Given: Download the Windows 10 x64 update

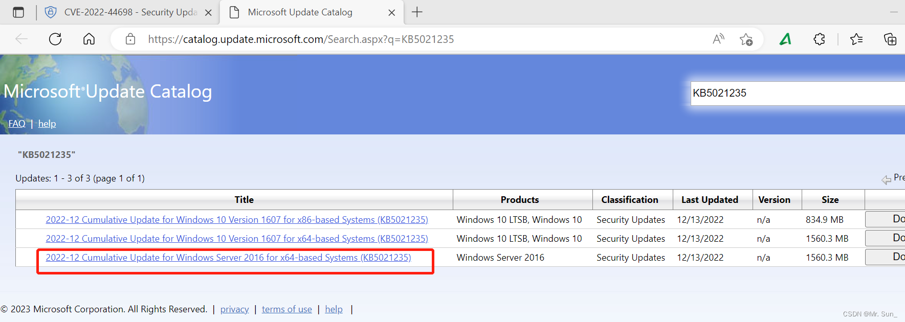Looking at the screenshot, I should point(885,238).
